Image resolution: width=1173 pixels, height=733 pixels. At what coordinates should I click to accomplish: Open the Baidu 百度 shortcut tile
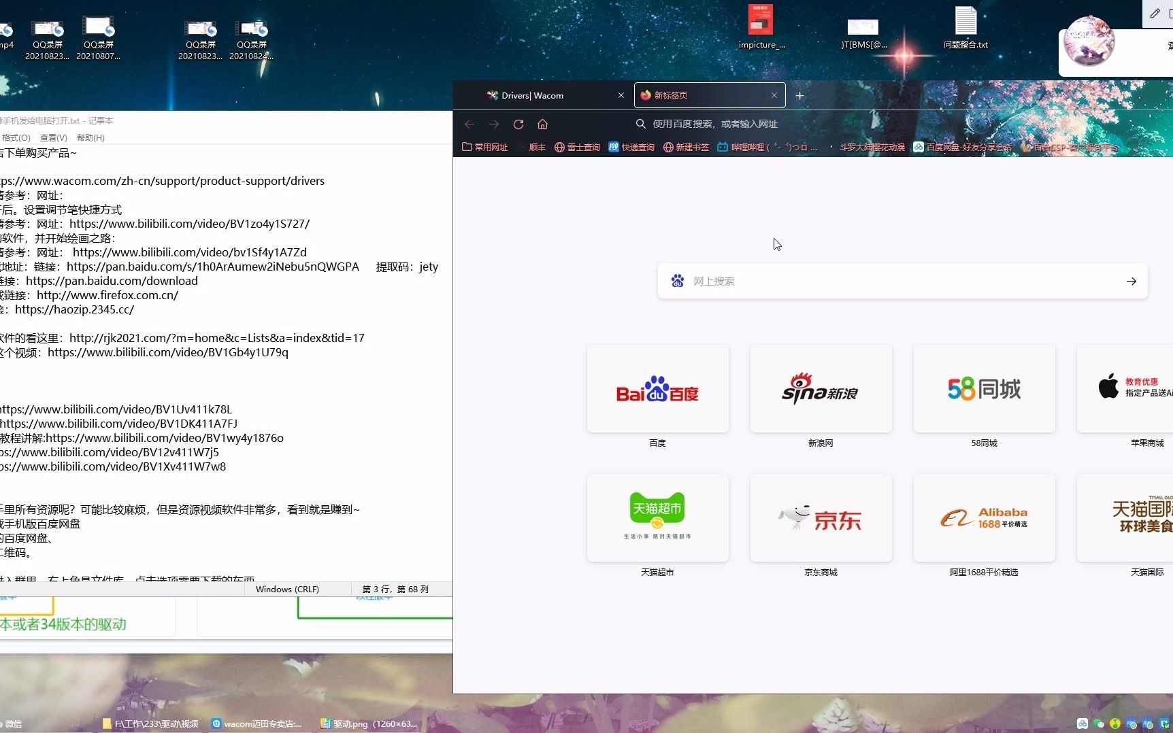coord(657,389)
